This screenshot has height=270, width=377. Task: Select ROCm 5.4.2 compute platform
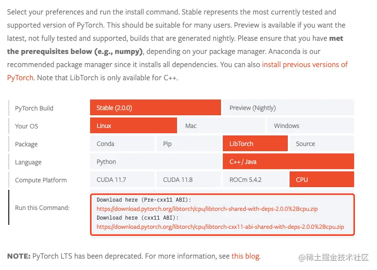[x=255, y=180]
